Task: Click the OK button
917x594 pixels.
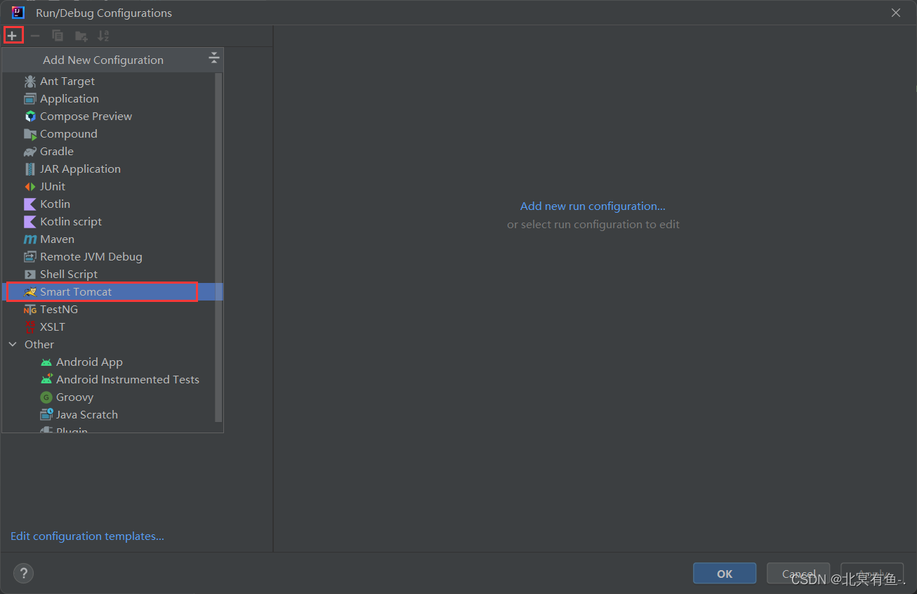Action: point(725,574)
